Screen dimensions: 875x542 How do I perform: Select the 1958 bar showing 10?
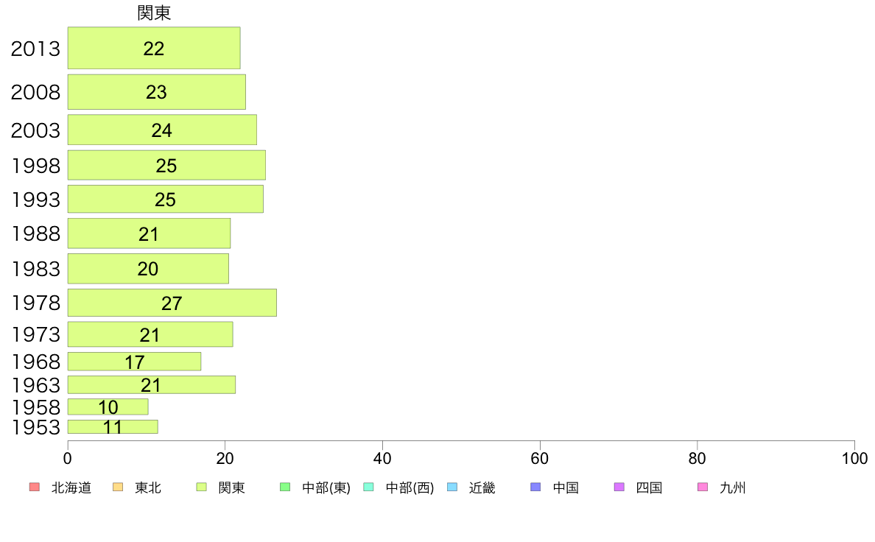[x=108, y=407]
